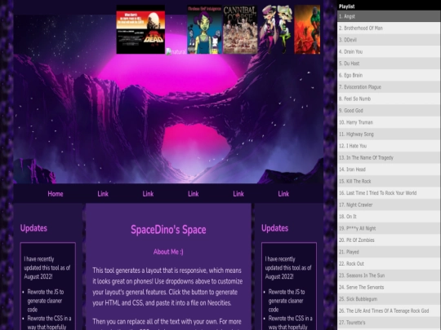Play track 27. Tourette's

coord(389,323)
